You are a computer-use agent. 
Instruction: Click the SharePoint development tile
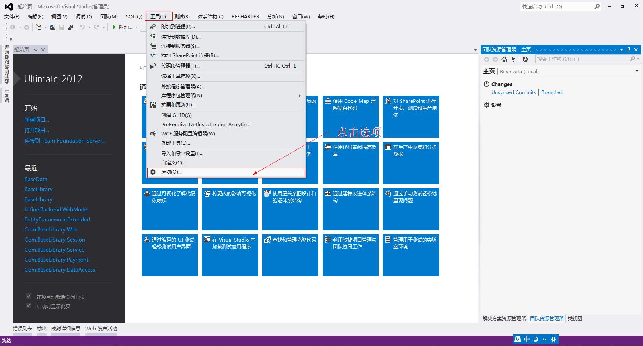click(x=411, y=117)
